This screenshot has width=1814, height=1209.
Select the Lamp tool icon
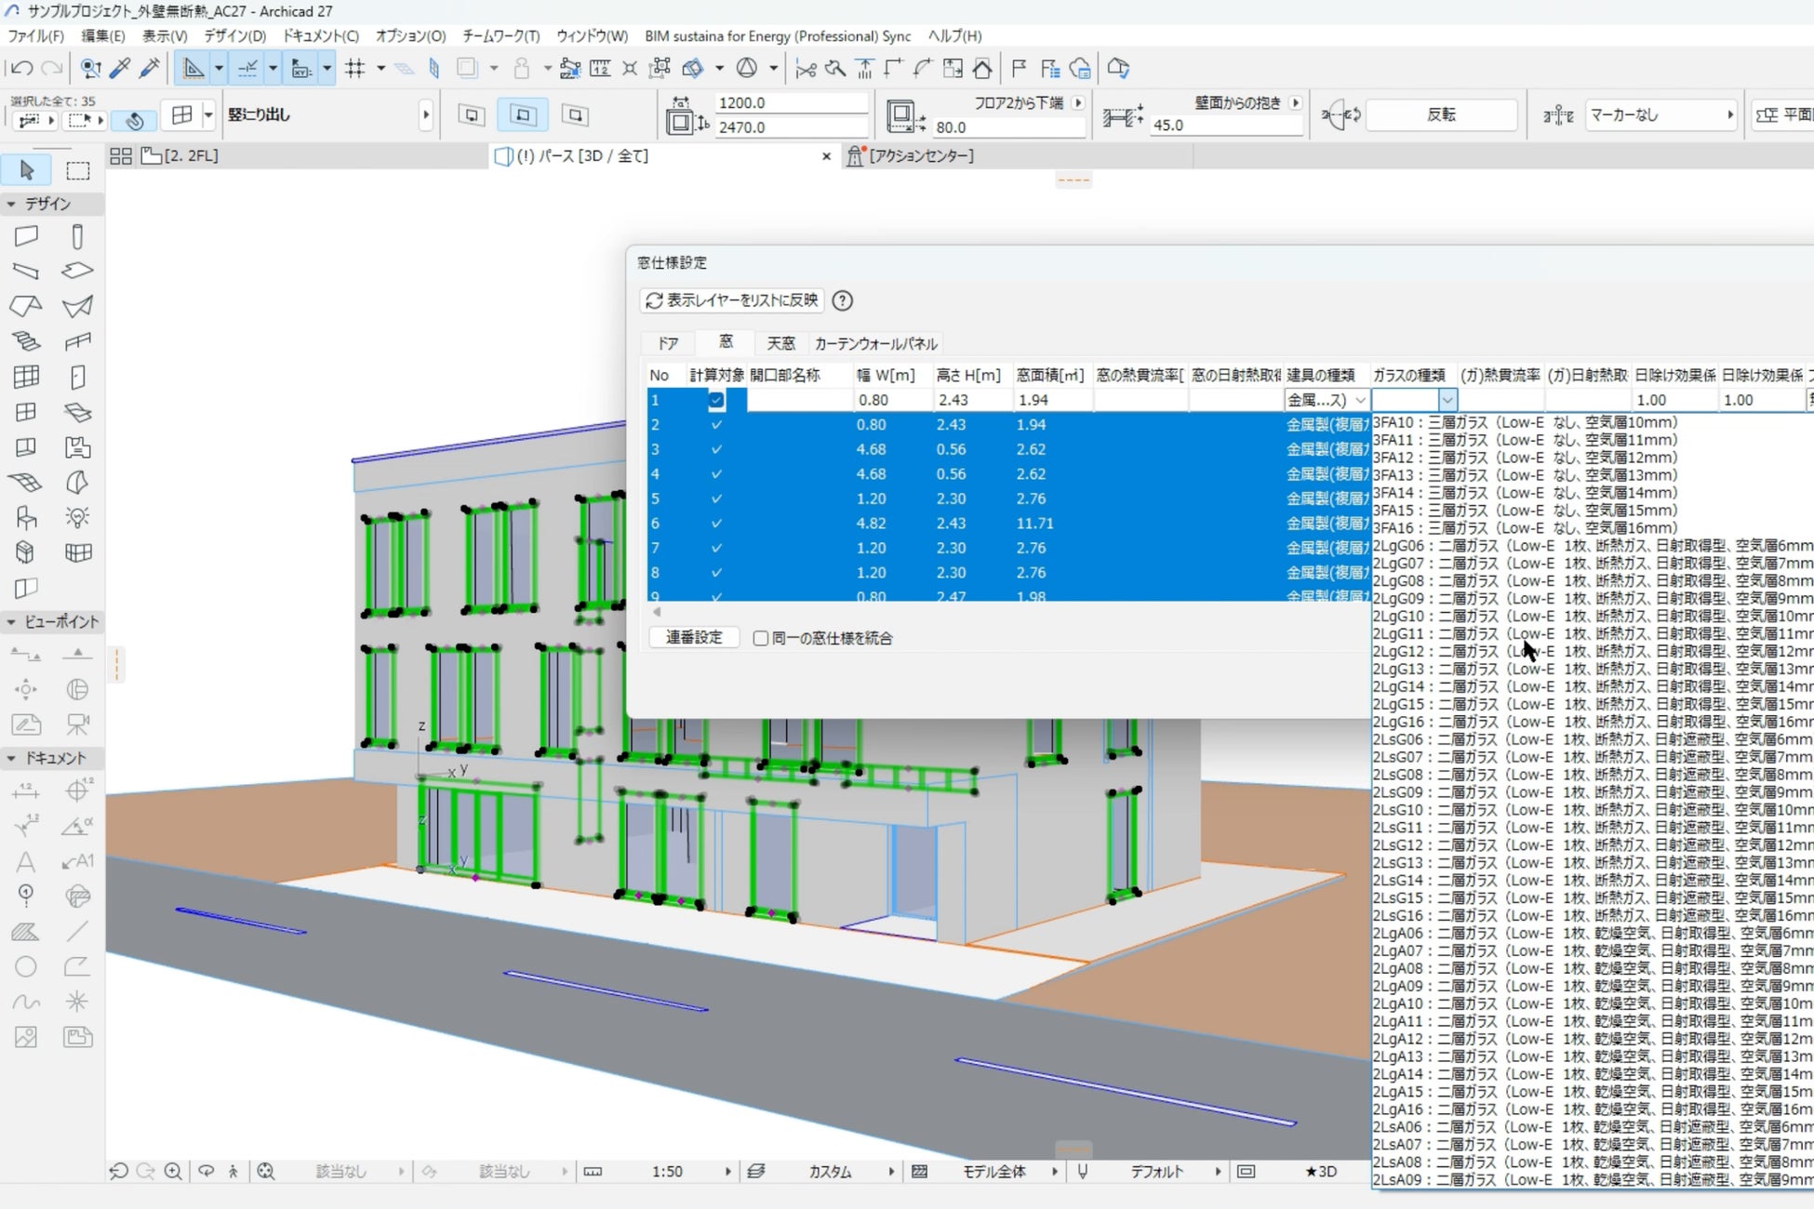(77, 517)
